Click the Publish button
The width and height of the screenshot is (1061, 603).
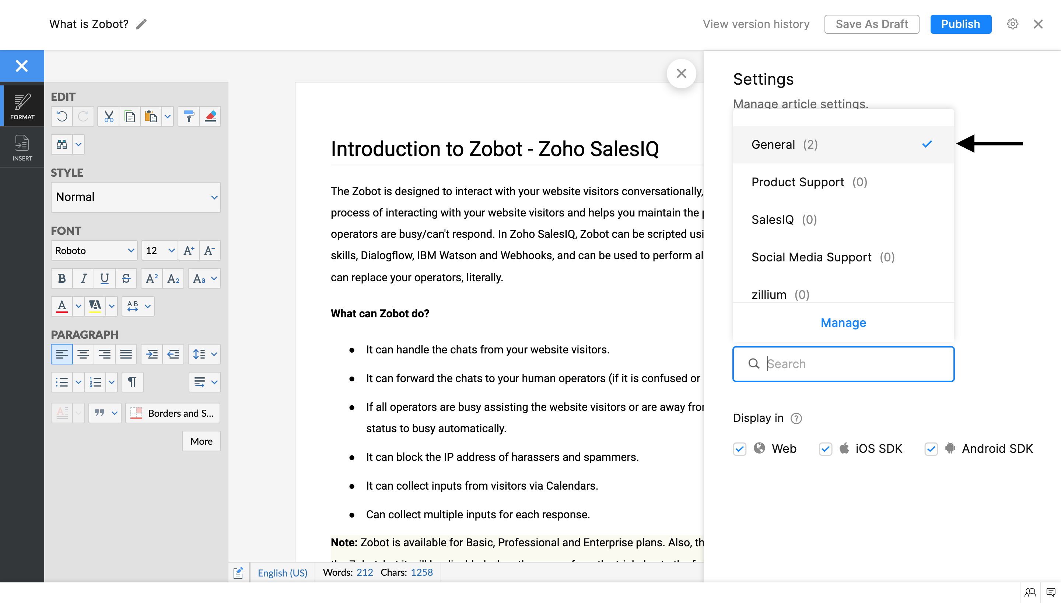pyautogui.click(x=960, y=24)
